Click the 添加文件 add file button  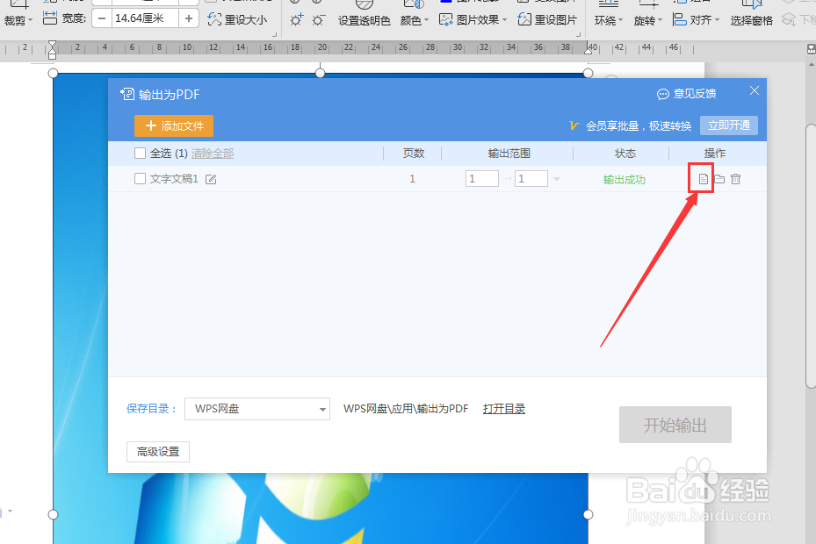point(173,125)
